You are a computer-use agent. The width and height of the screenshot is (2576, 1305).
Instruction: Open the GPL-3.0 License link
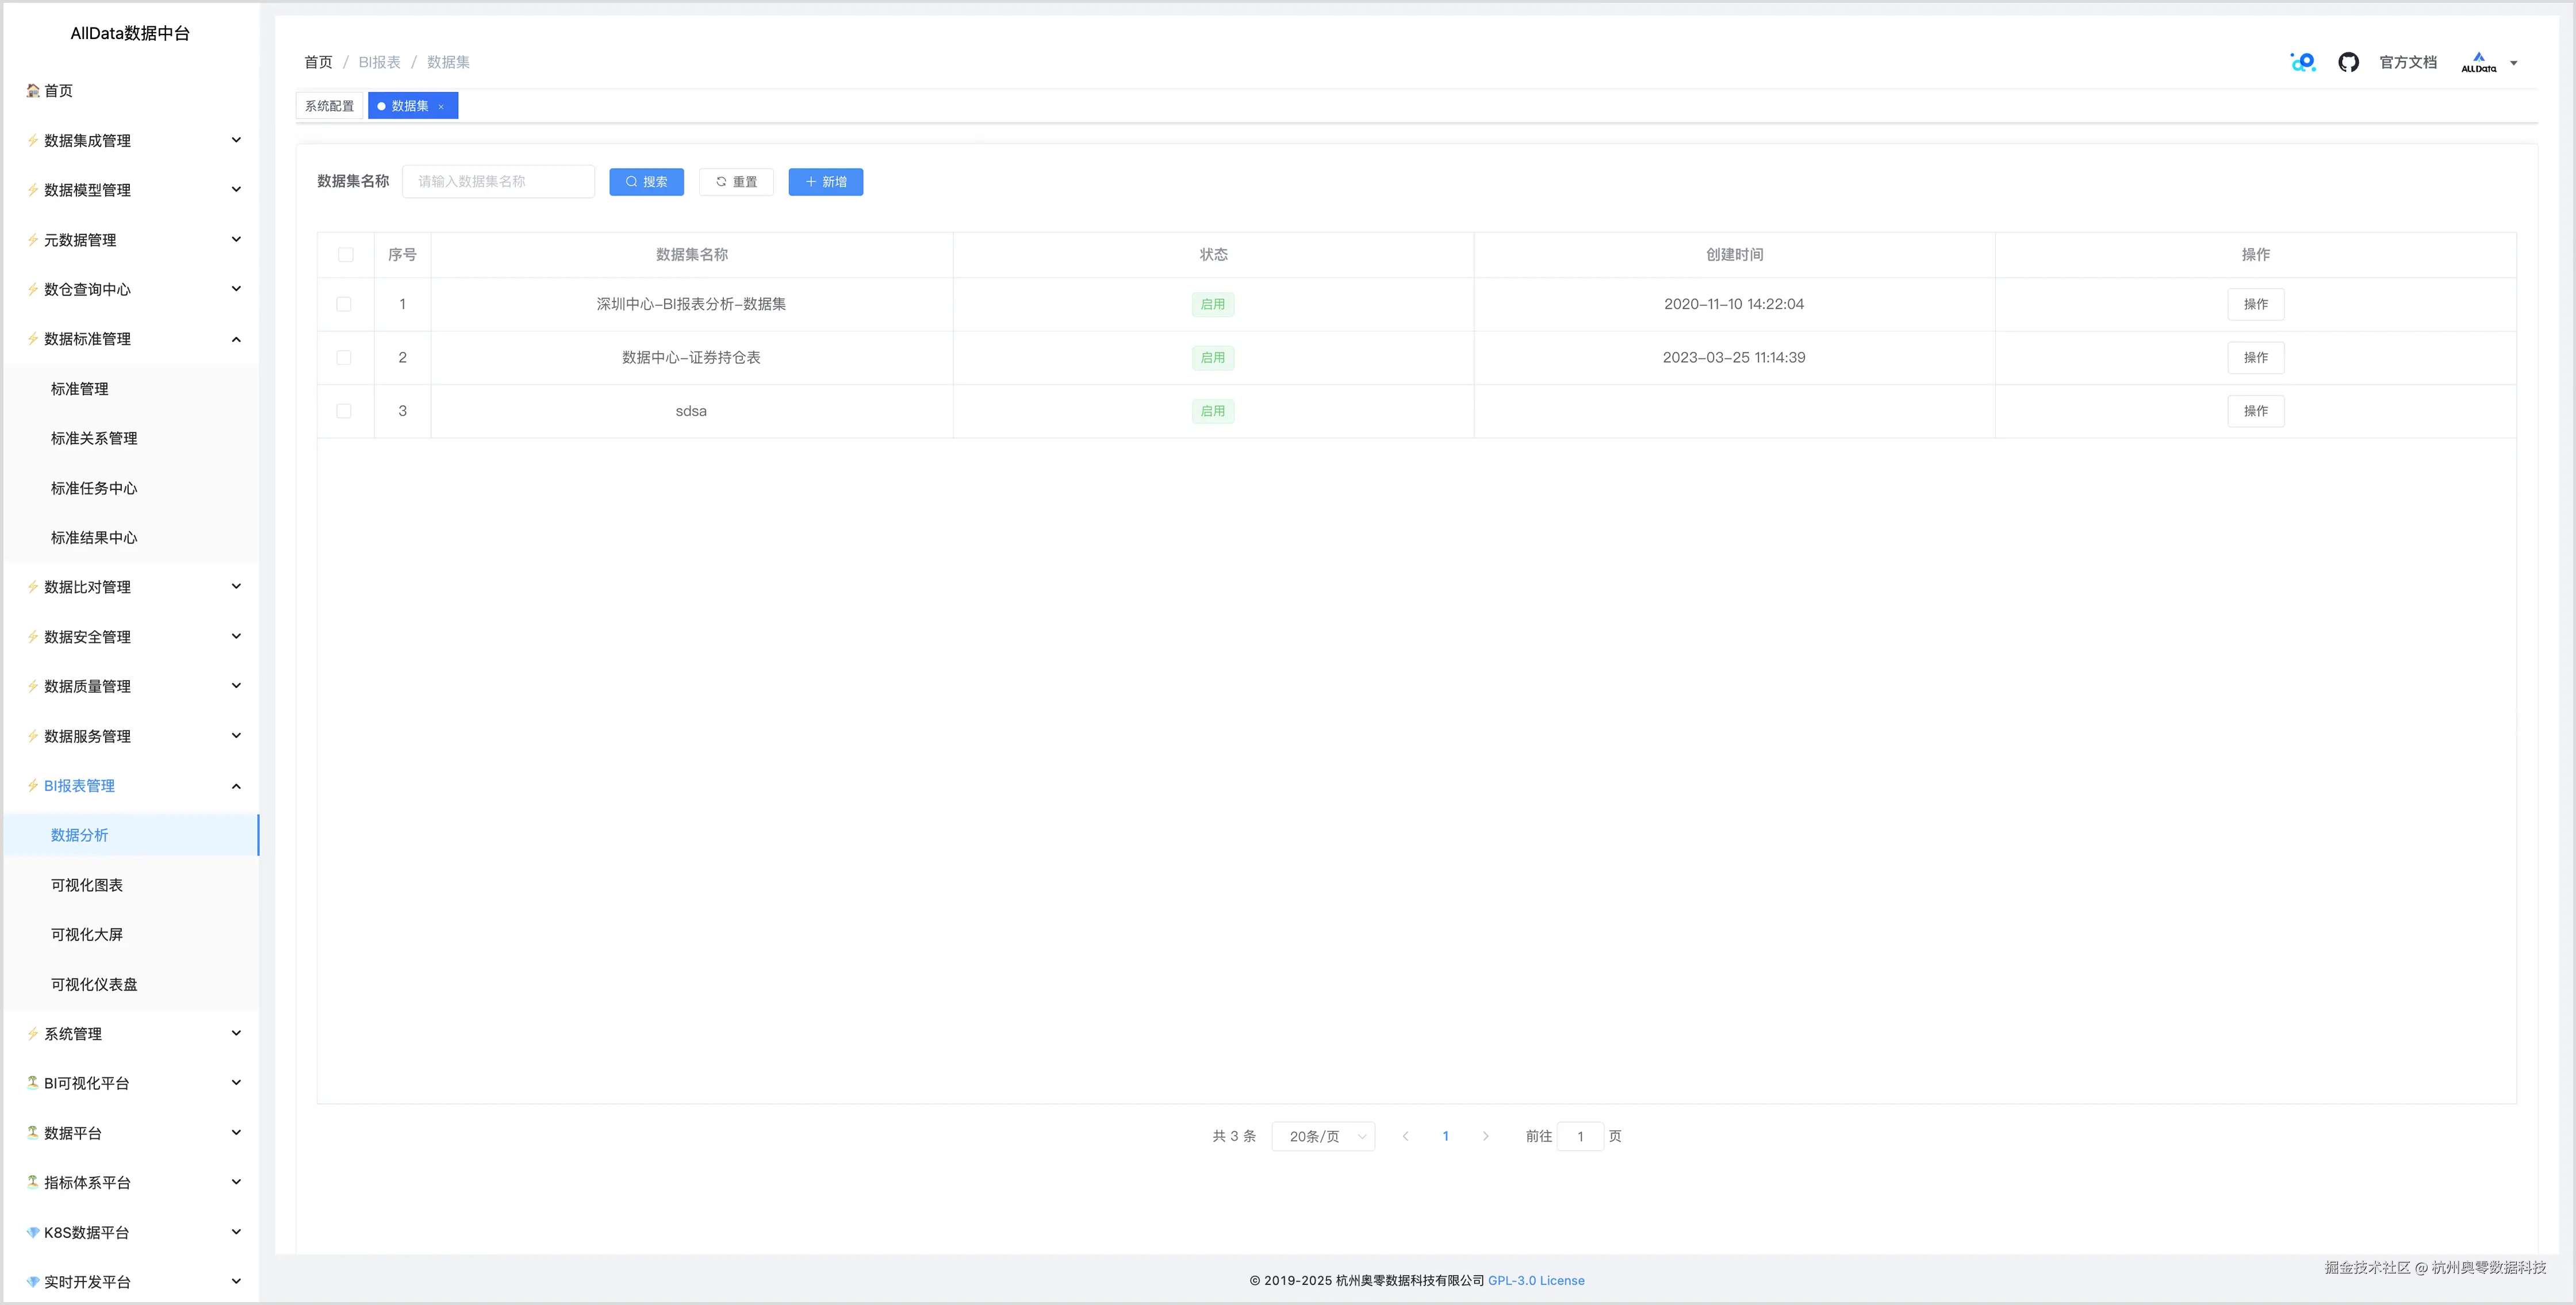(1536, 1280)
